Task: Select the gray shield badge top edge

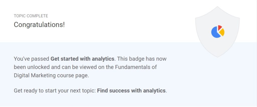Action: pos(218,7)
